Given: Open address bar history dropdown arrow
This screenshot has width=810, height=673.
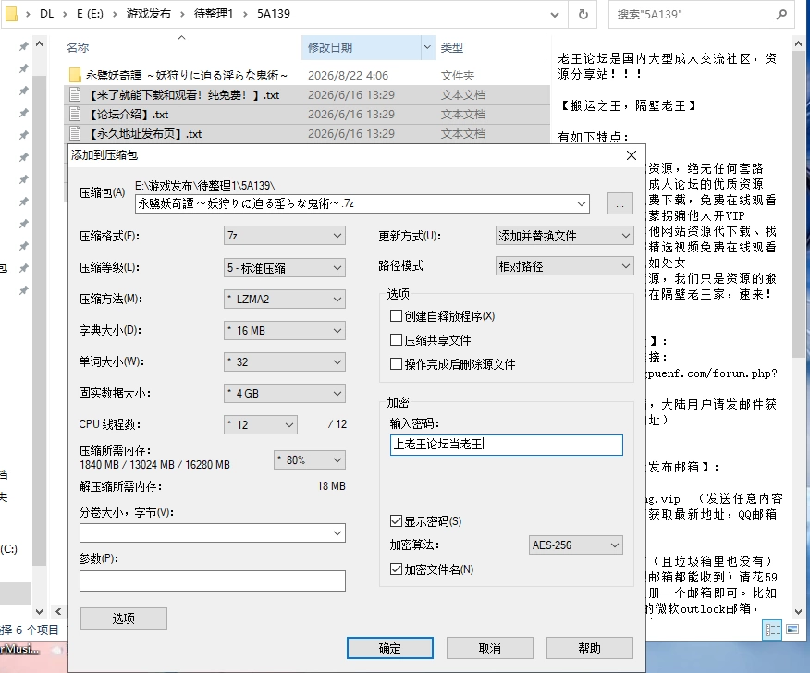Looking at the screenshot, I should click(x=555, y=15).
